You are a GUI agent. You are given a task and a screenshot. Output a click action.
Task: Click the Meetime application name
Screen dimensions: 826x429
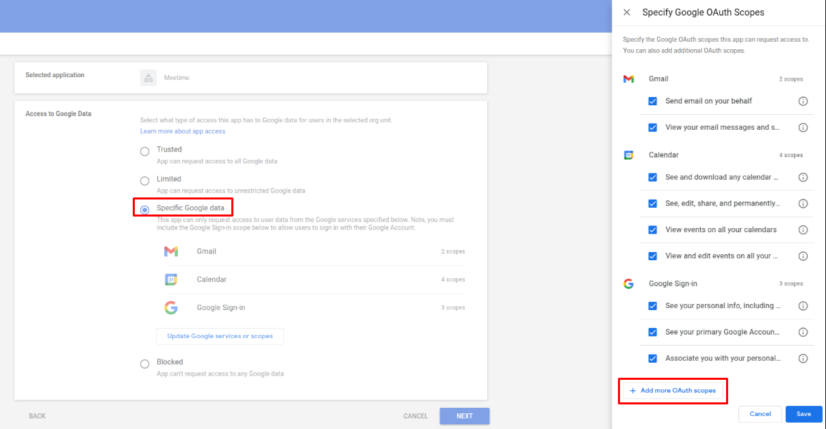177,78
